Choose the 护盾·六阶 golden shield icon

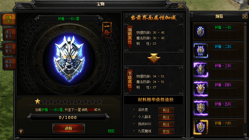pyautogui.click(x=201, y=127)
